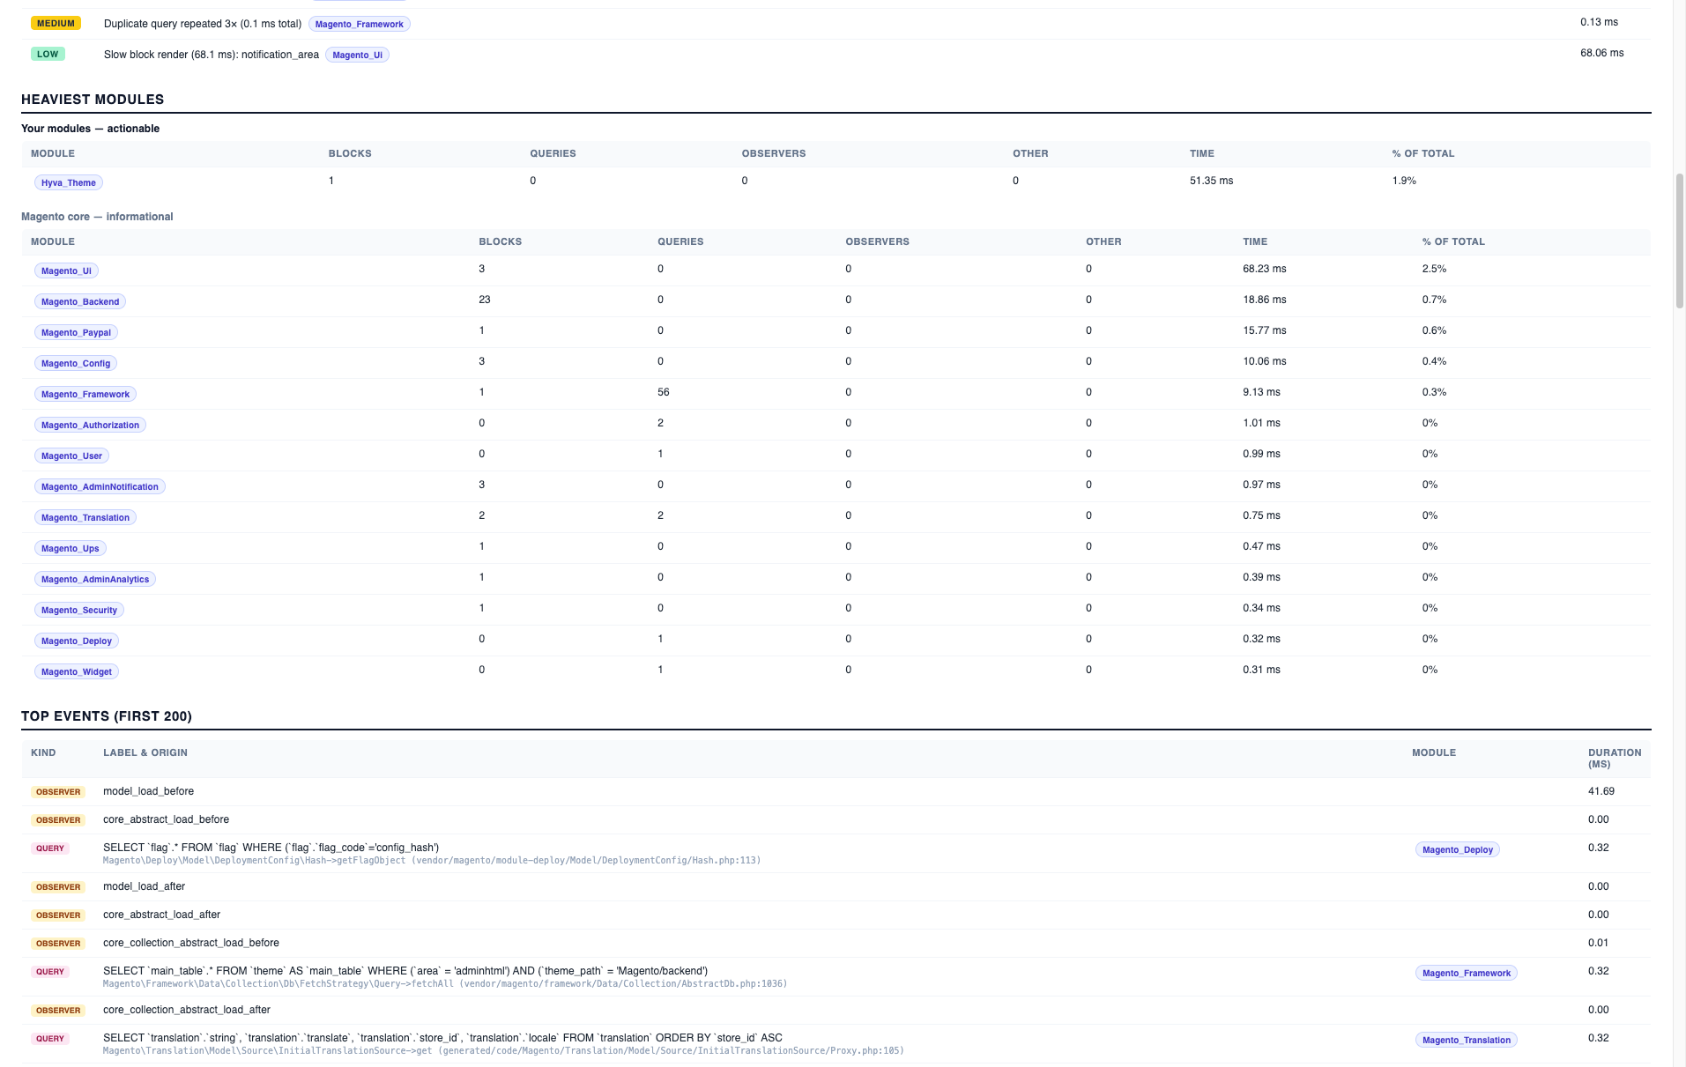Click the TIME column header in the Magento core table
The image size is (1686, 1067).
point(1255,241)
